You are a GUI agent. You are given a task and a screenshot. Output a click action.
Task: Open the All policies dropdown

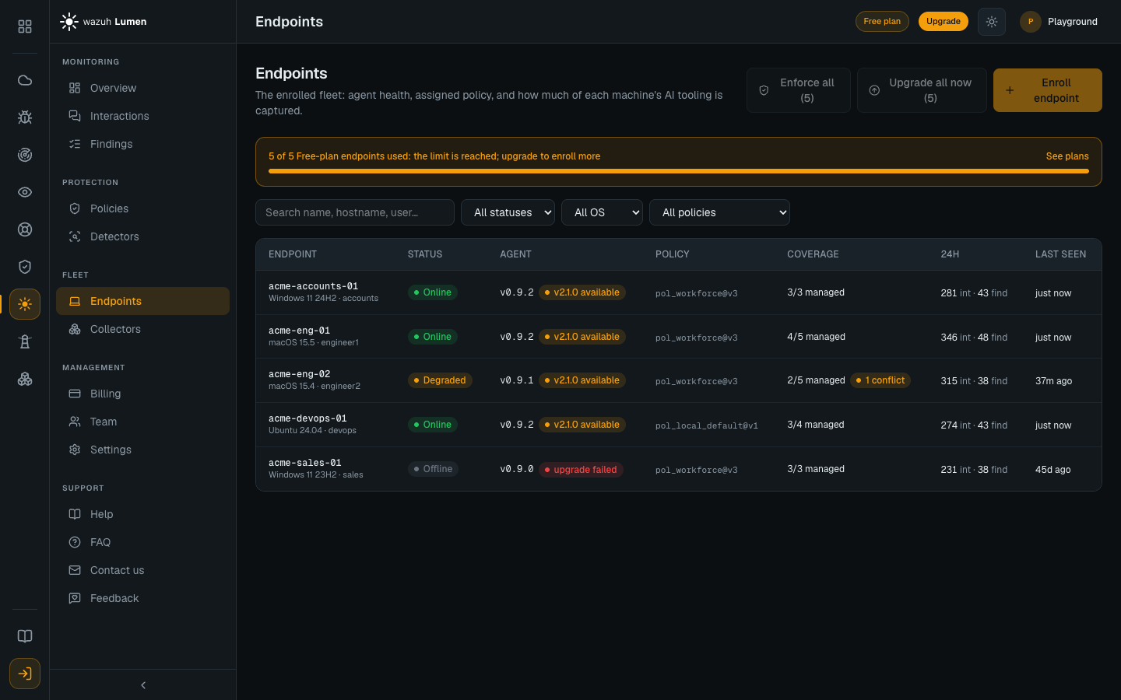tap(719, 212)
